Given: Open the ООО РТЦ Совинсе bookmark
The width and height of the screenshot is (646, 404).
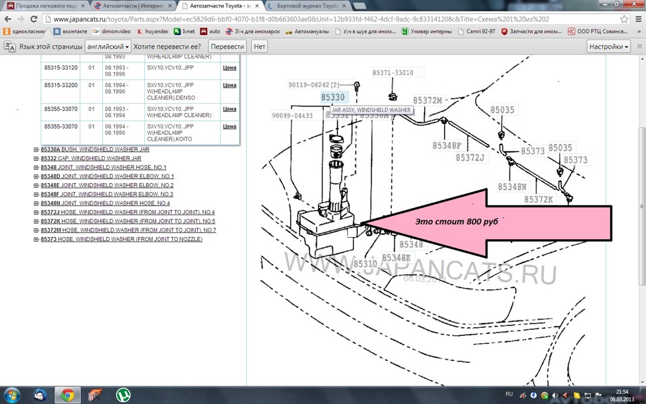Looking at the screenshot, I should [598, 32].
